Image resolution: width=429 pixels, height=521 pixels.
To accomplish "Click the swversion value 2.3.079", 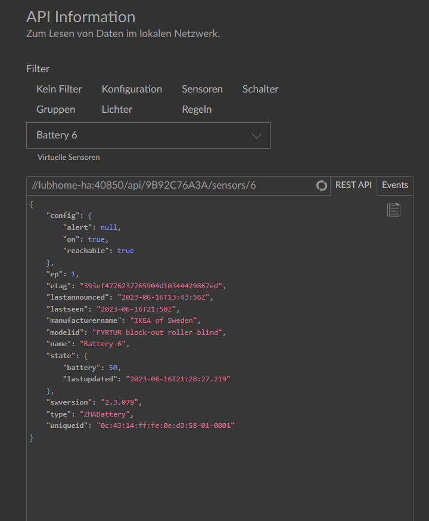I will pyautogui.click(x=119, y=402).
